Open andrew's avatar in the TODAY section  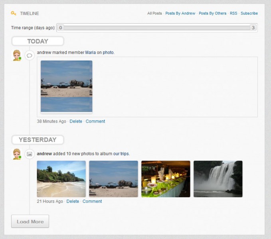(x=17, y=55)
